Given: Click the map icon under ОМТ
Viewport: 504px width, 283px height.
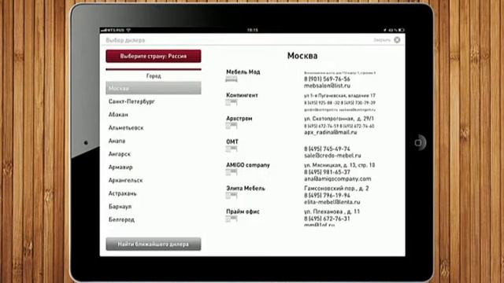Looking at the screenshot, I should click(232, 149).
